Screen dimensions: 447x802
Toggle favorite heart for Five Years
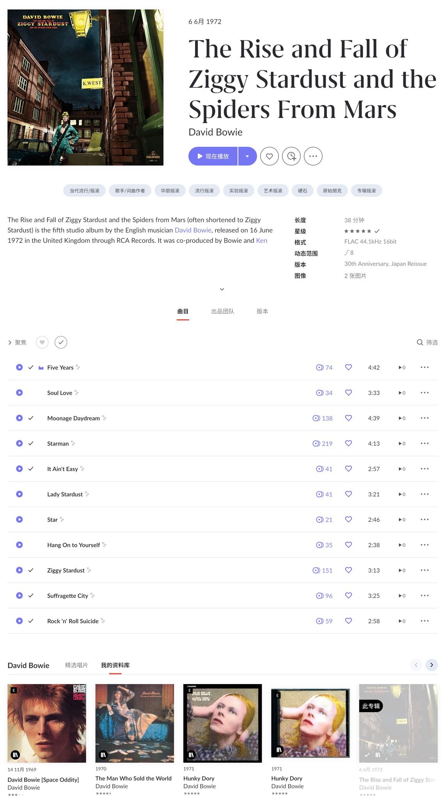coord(349,367)
